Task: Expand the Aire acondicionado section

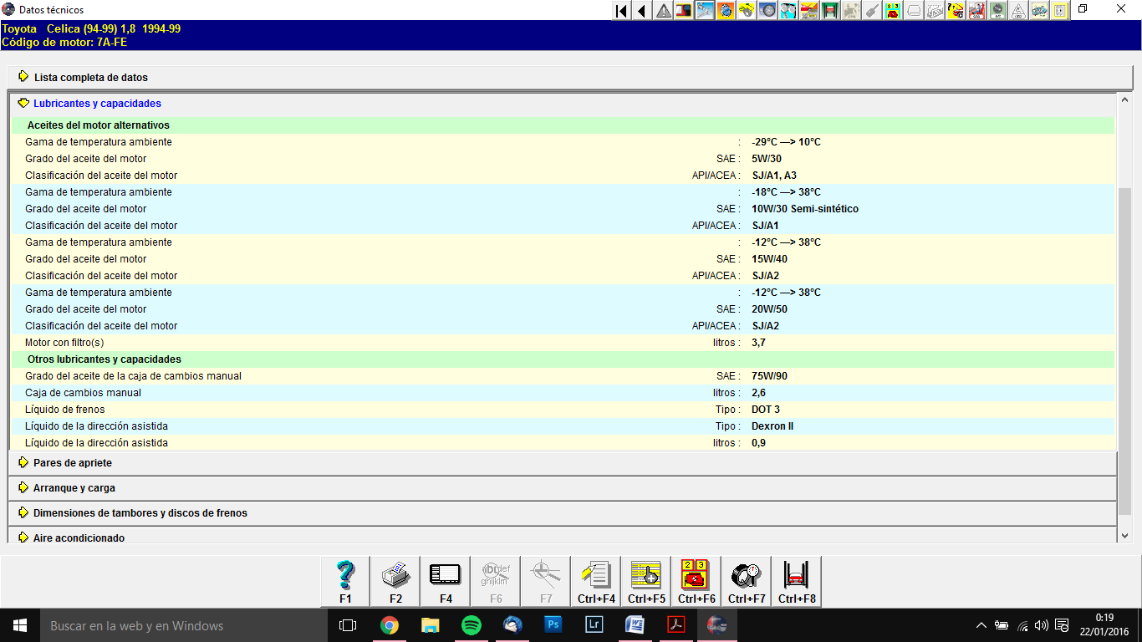Action: pos(563,537)
